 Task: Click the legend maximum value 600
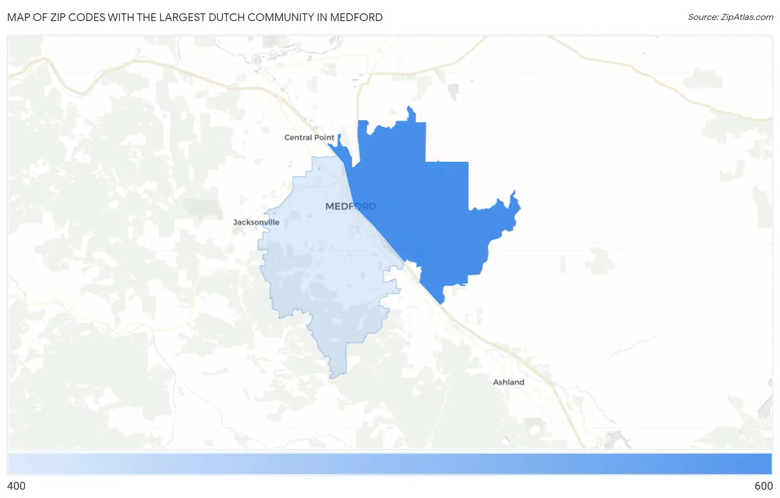[x=763, y=486]
